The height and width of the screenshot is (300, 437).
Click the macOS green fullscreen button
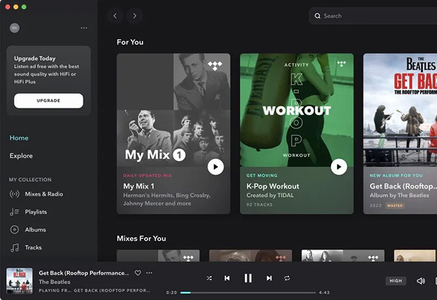tap(24, 7)
